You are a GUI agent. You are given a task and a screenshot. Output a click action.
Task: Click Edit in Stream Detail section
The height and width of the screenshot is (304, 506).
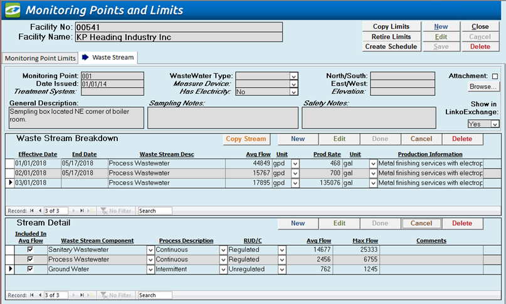click(x=339, y=223)
